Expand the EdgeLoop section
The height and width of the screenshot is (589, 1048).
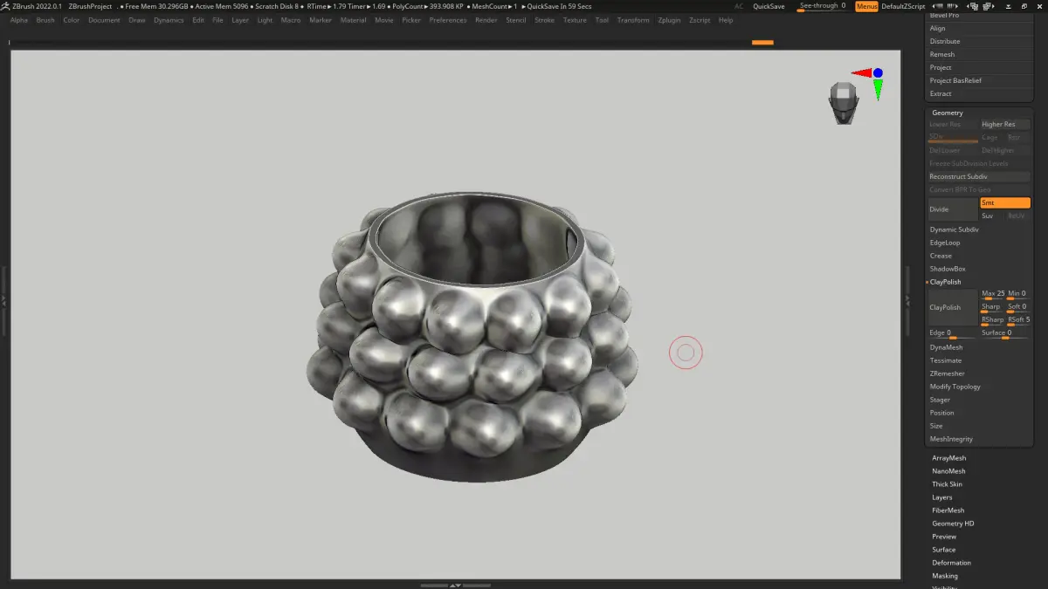point(945,243)
